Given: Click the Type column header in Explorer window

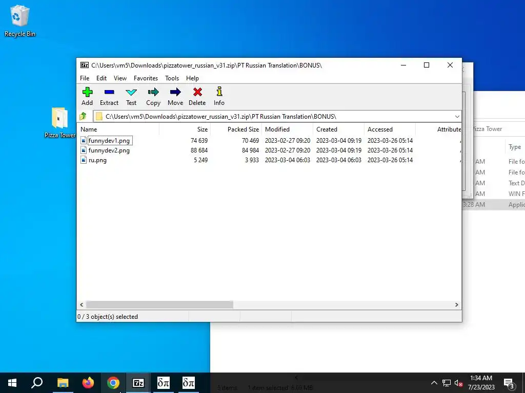Looking at the screenshot, I should (515, 147).
